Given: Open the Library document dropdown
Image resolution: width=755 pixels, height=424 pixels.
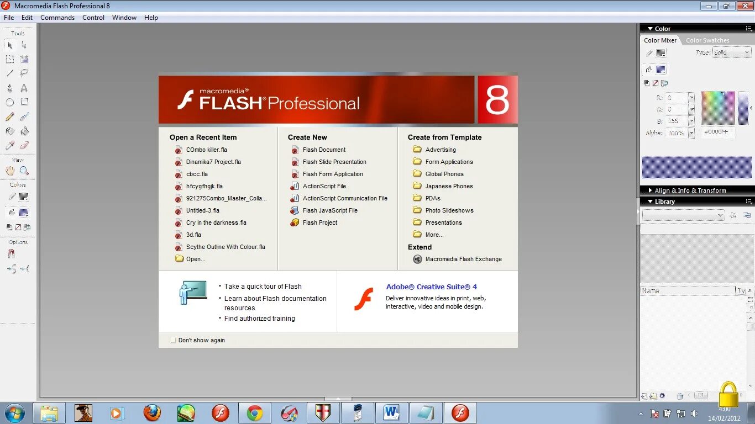Looking at the screenshot, I should (x=683, y=215).
